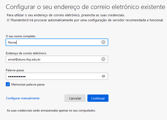Click the Endereço de correio eletrónico label
Viewport: 167px width, 120px height.
26,53
